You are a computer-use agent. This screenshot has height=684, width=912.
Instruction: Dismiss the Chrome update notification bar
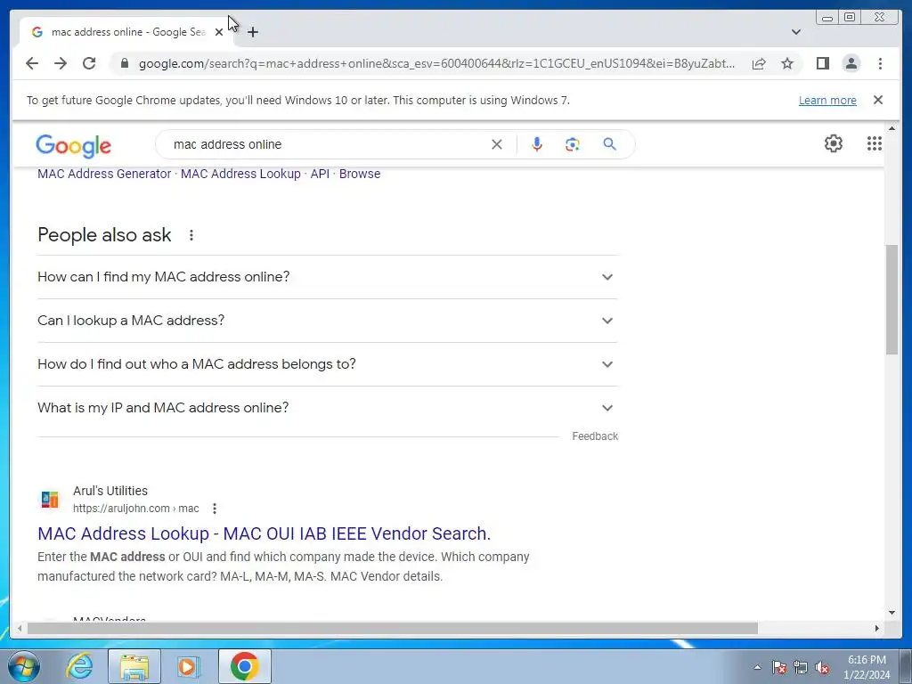coord(878,100)
